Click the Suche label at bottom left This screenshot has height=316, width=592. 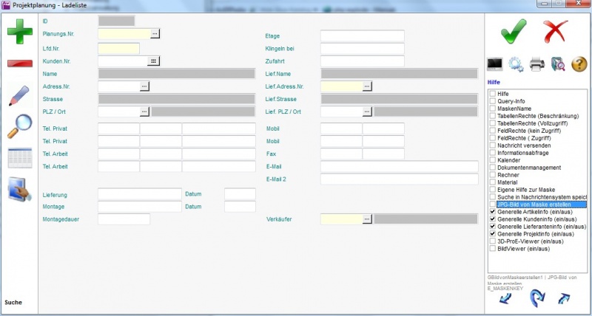pos(13,303)
